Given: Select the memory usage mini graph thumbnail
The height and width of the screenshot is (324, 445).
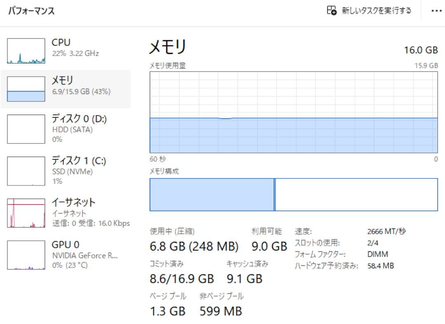Looking at the screenshot, I should tap(26, 89).
